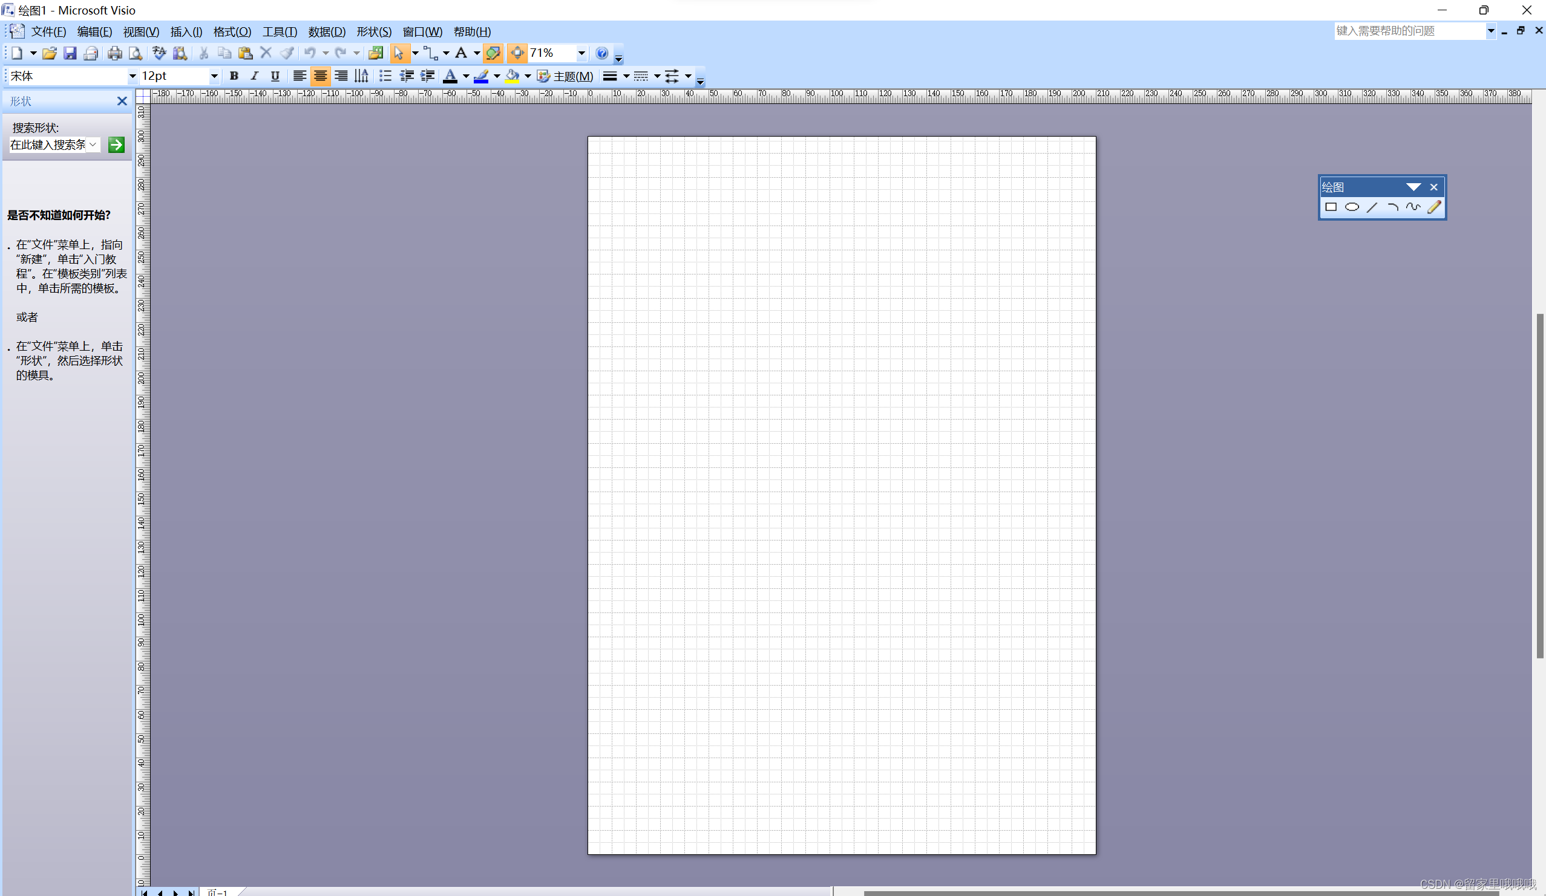
Task: Click the New drawing icon
Action: (x=17, y=53)
